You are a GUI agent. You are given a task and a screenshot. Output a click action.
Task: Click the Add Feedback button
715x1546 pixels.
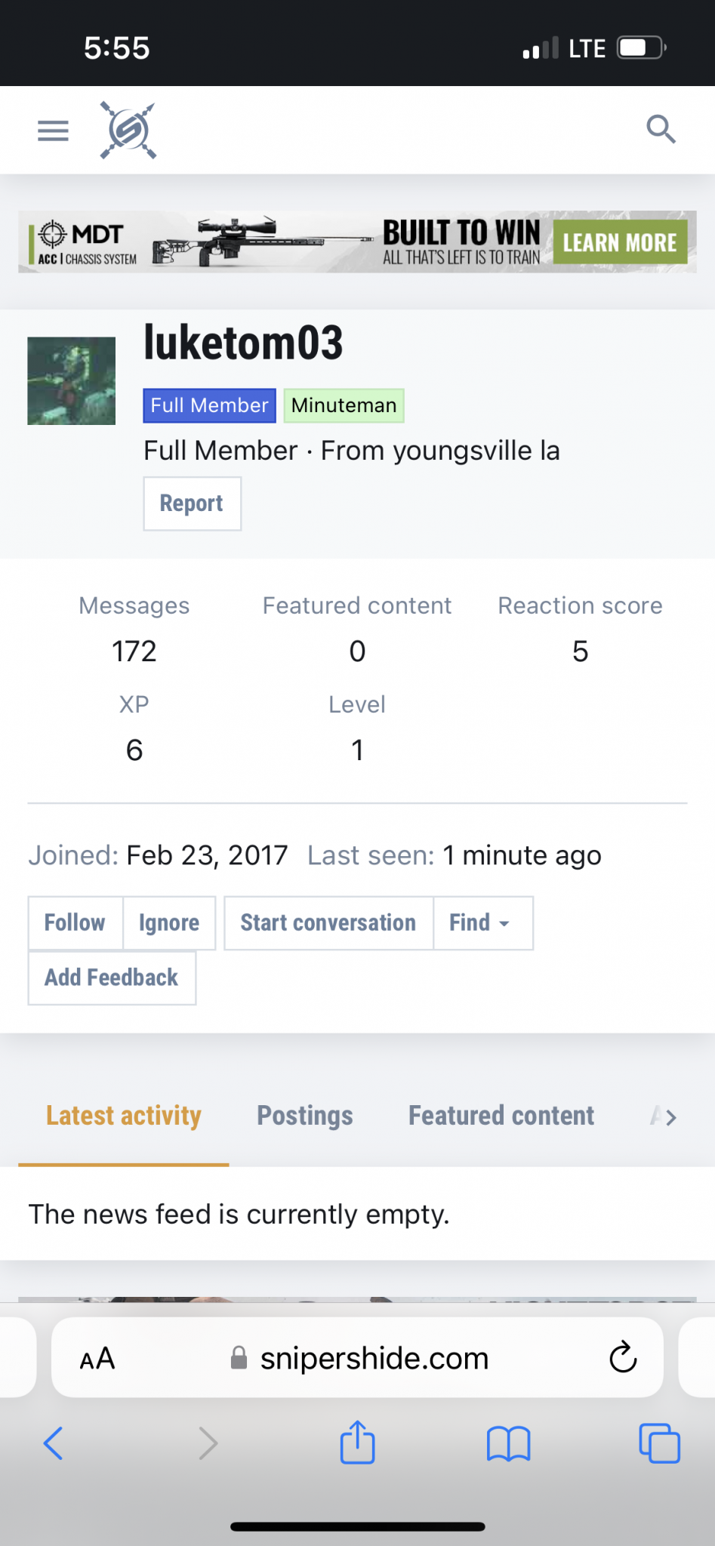coord(112,978)
